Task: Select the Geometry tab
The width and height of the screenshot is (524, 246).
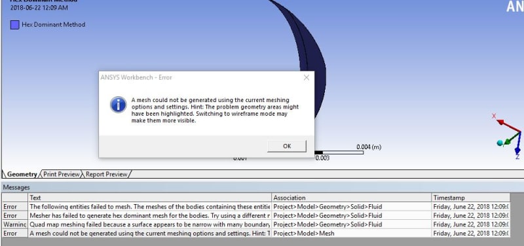Action: click(22, 174)
